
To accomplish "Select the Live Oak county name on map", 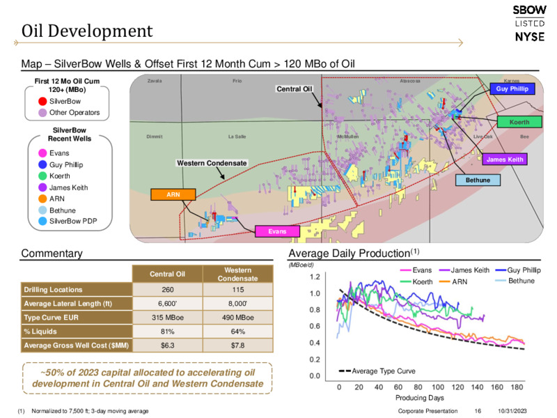I will pyautogui.click(x=483, y=137).
